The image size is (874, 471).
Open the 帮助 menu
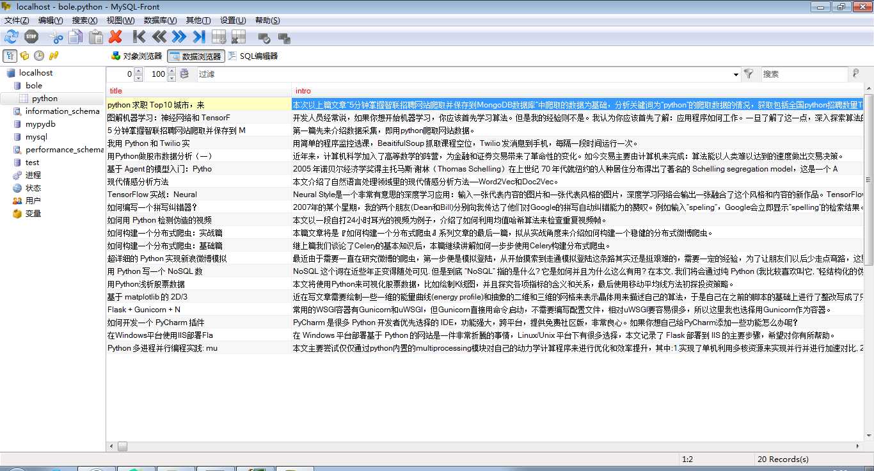tap(267, 20)
